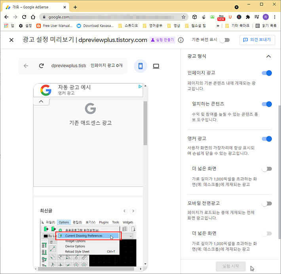281x274 pixels.
Task: Collapse the 광고 형식 section
Action: 268,56
